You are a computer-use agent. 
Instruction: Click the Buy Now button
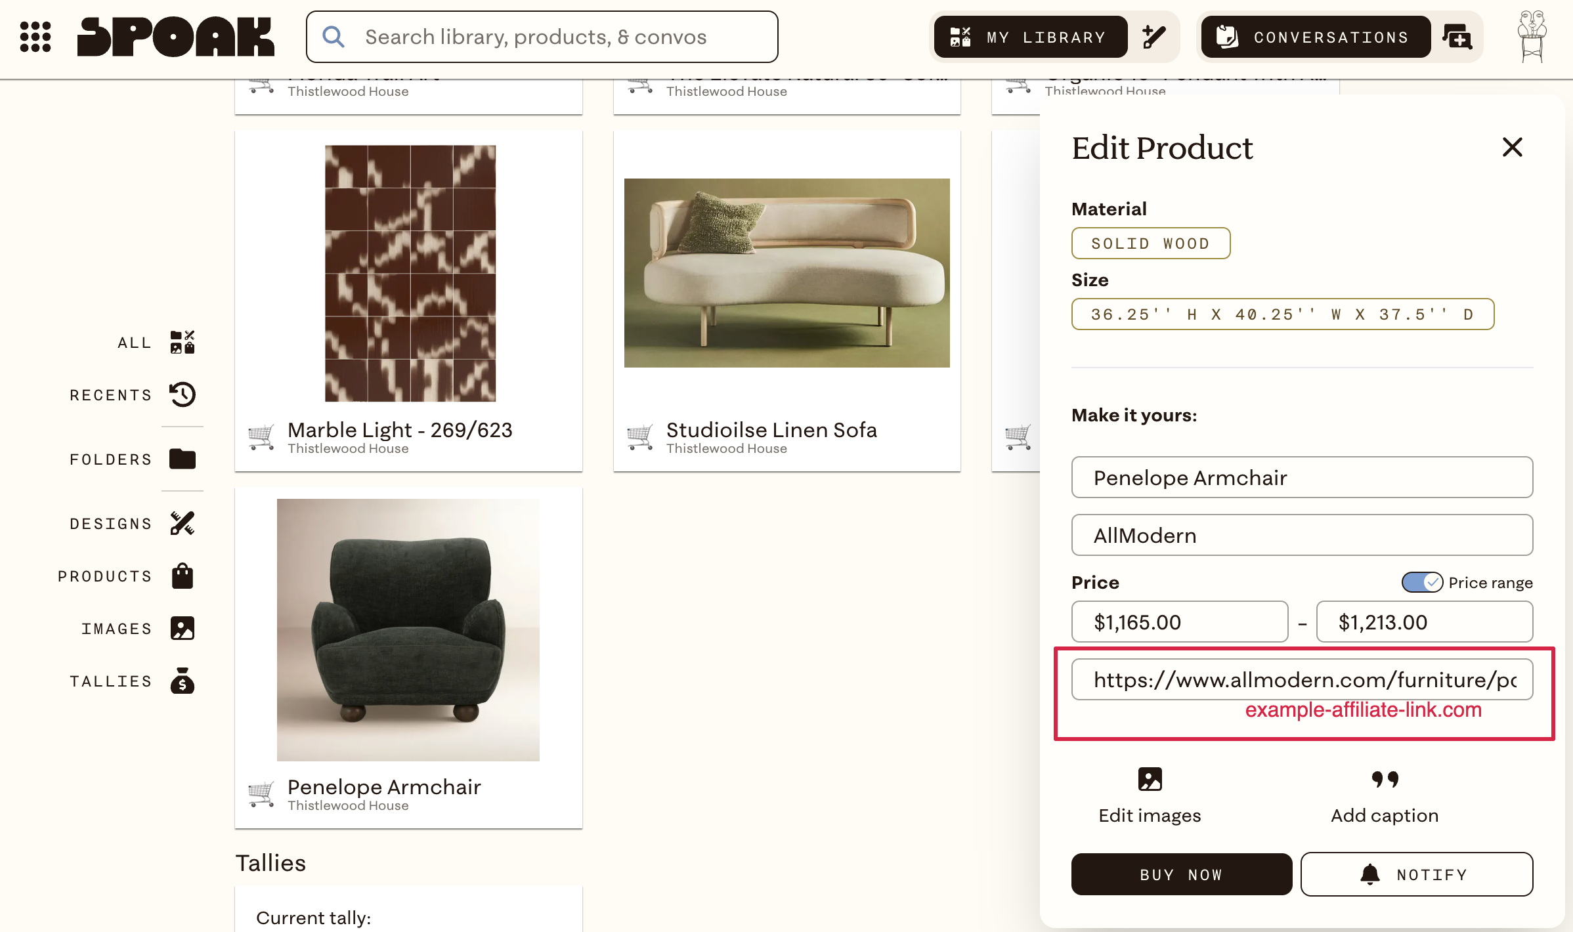point(1182,875)
